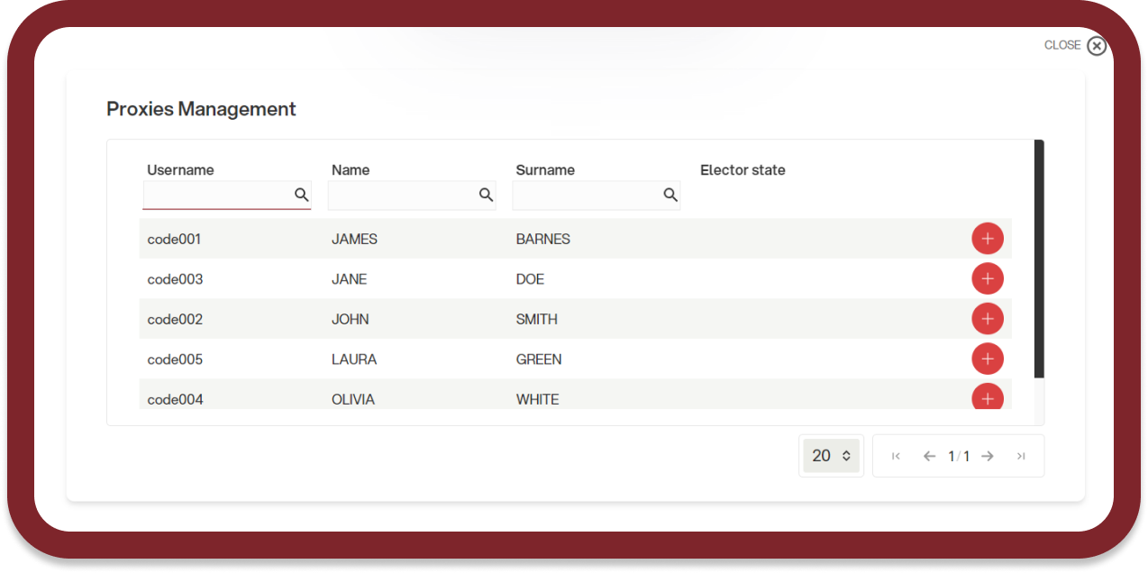Add proxy for code002 JOHN SMITH
Image resolution: width=1148 pixels, height=573 pixels.
pos(988,319)
